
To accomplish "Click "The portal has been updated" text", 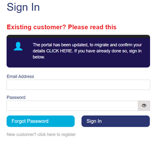I will 60,45.
